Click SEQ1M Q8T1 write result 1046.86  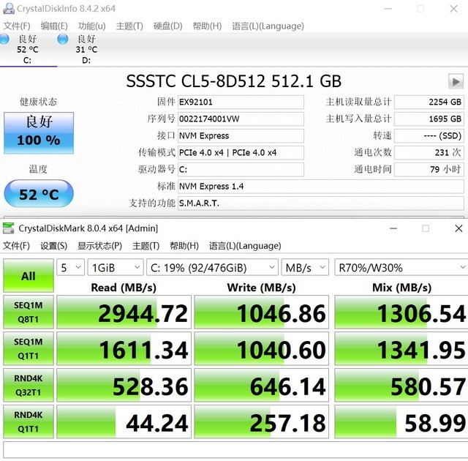[x=262, y=312]
